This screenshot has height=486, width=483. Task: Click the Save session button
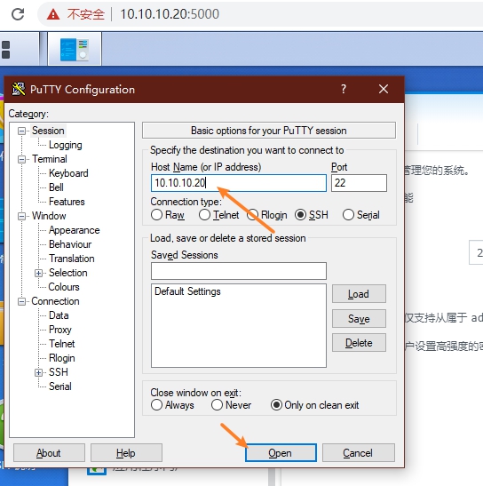[x=359, y=319]
